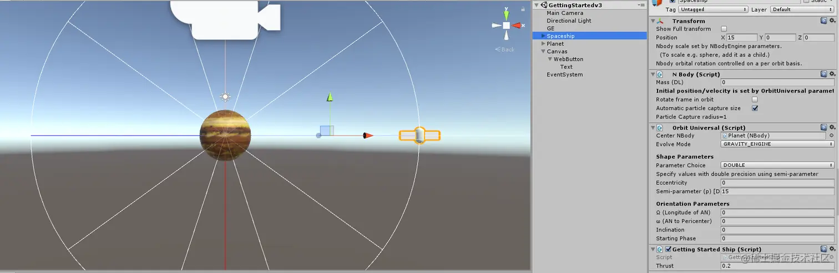Screen dimensions: 839x273
Task: Toggle Automatic particle capture size checkbox
Action: click(755, 109)
